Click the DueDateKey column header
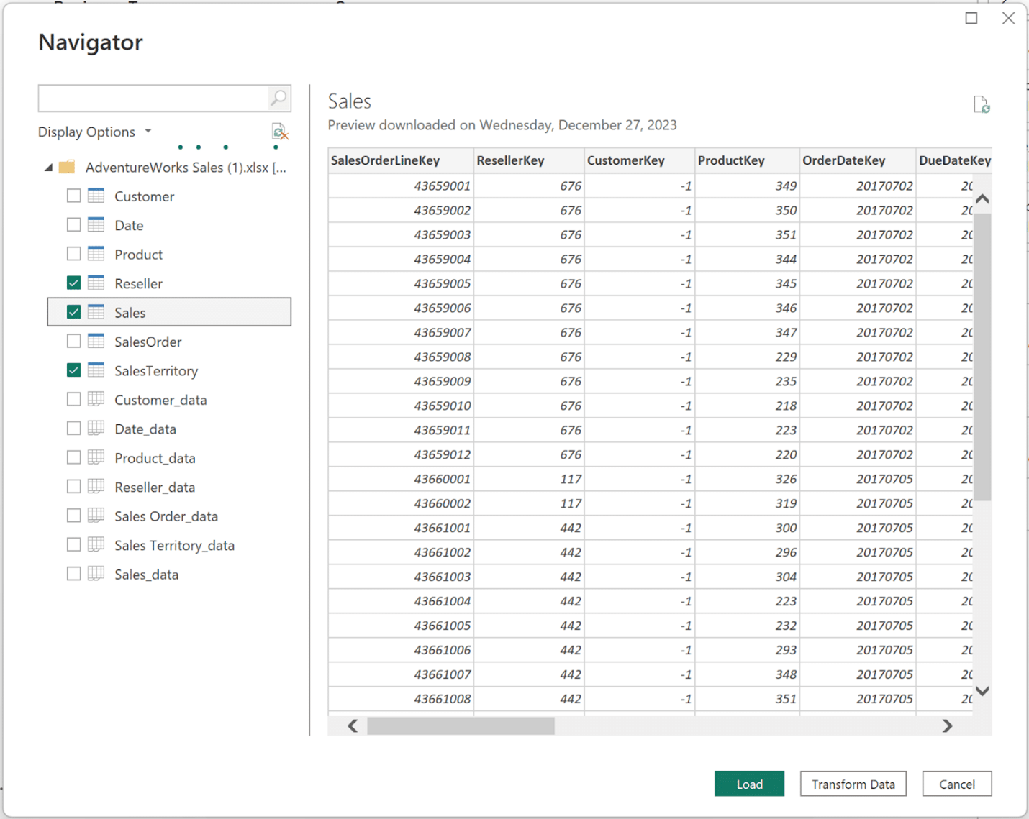 click(x=955, y=160)
